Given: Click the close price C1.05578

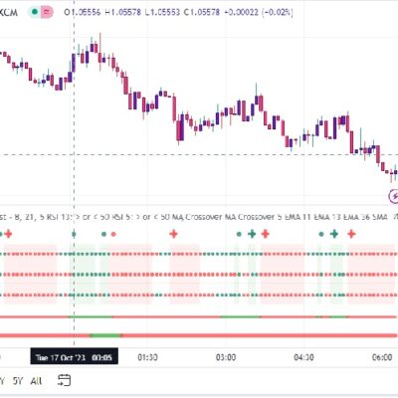Looking at the screenshot, I should pos(202,12).
